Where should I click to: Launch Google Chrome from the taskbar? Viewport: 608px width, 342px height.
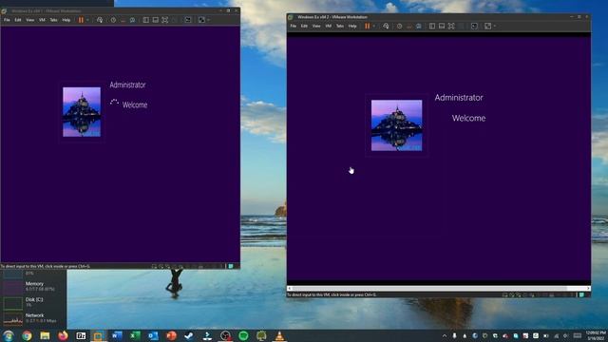27,335
